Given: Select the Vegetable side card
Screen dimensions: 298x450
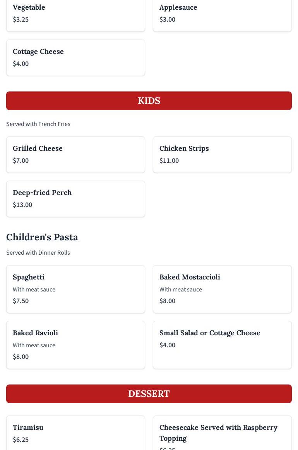Looking at the screenshot, I should [75, 14].
